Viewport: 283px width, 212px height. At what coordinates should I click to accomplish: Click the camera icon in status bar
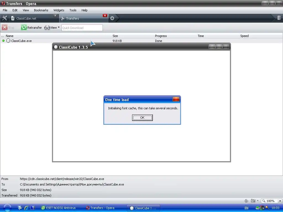[253, 201]
